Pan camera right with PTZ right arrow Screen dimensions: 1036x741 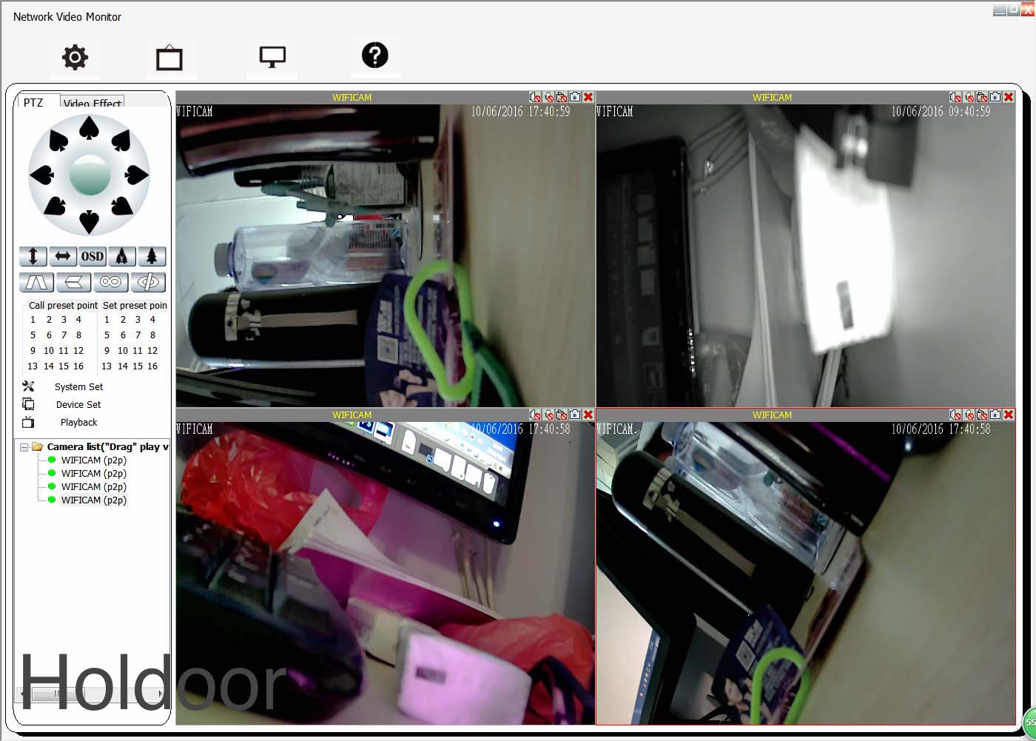coord(137,175)
